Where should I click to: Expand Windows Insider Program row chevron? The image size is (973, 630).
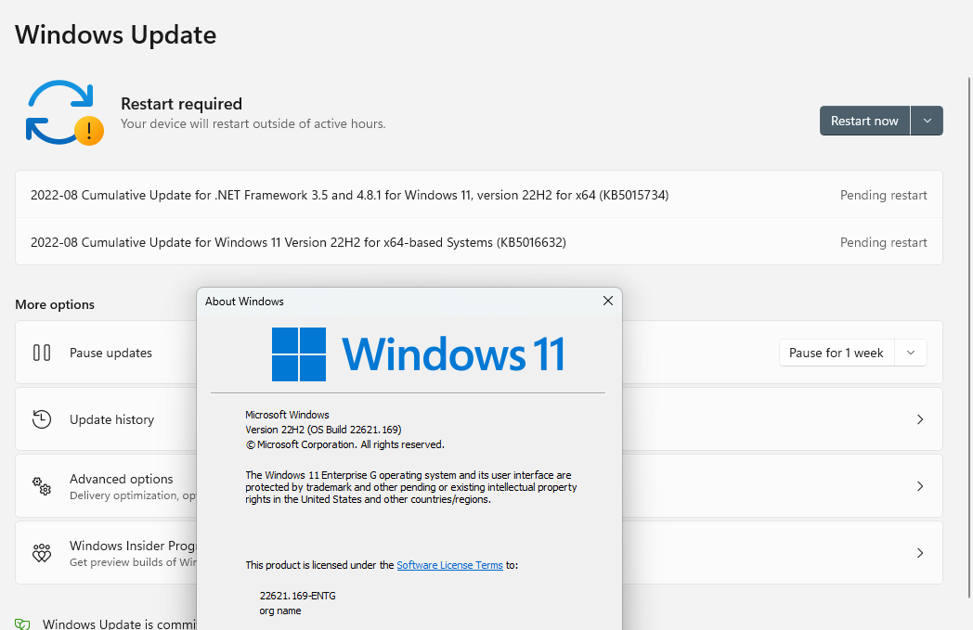point(920,553)
